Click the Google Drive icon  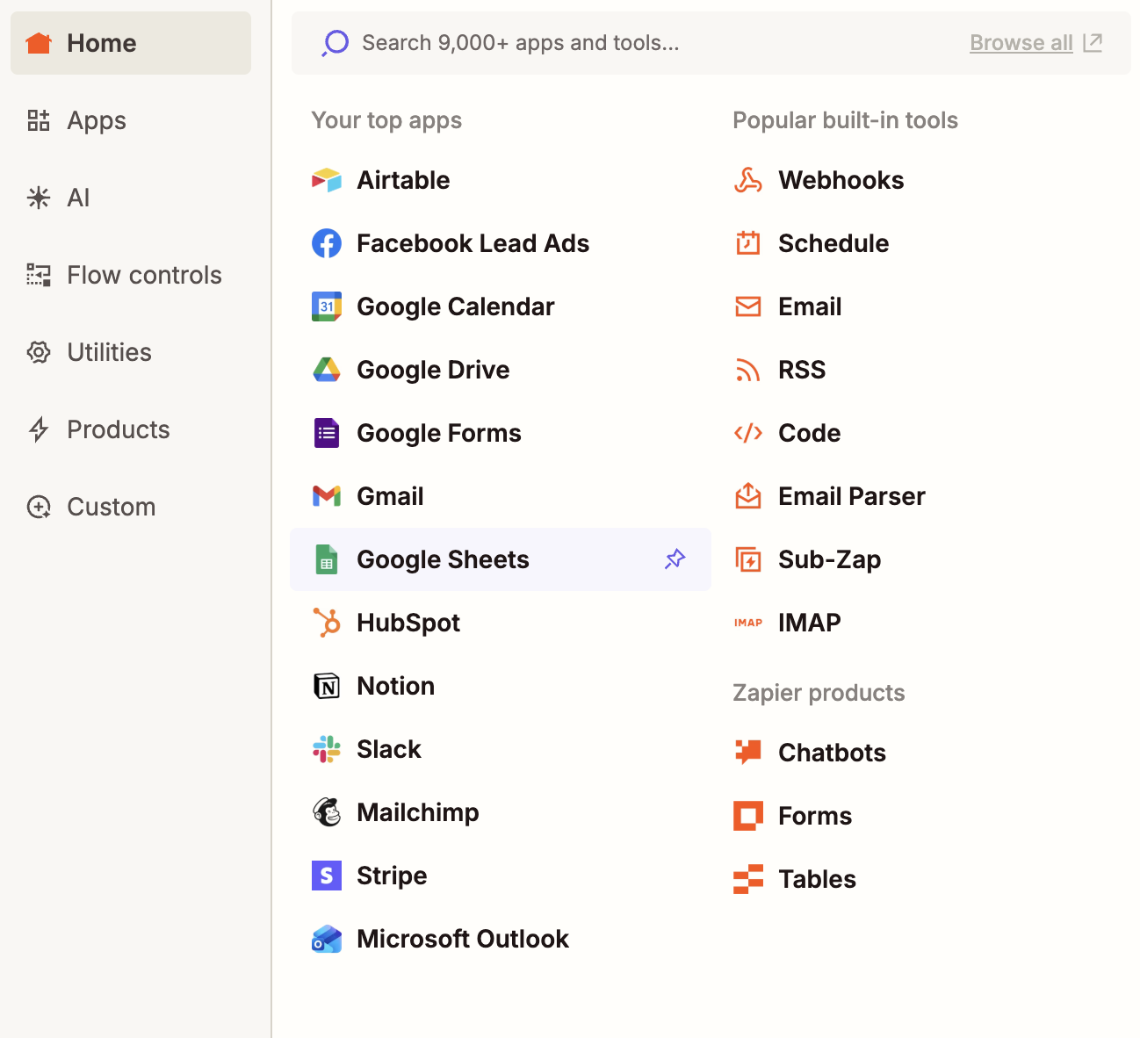pyautogui.click(x=327, y=370)
